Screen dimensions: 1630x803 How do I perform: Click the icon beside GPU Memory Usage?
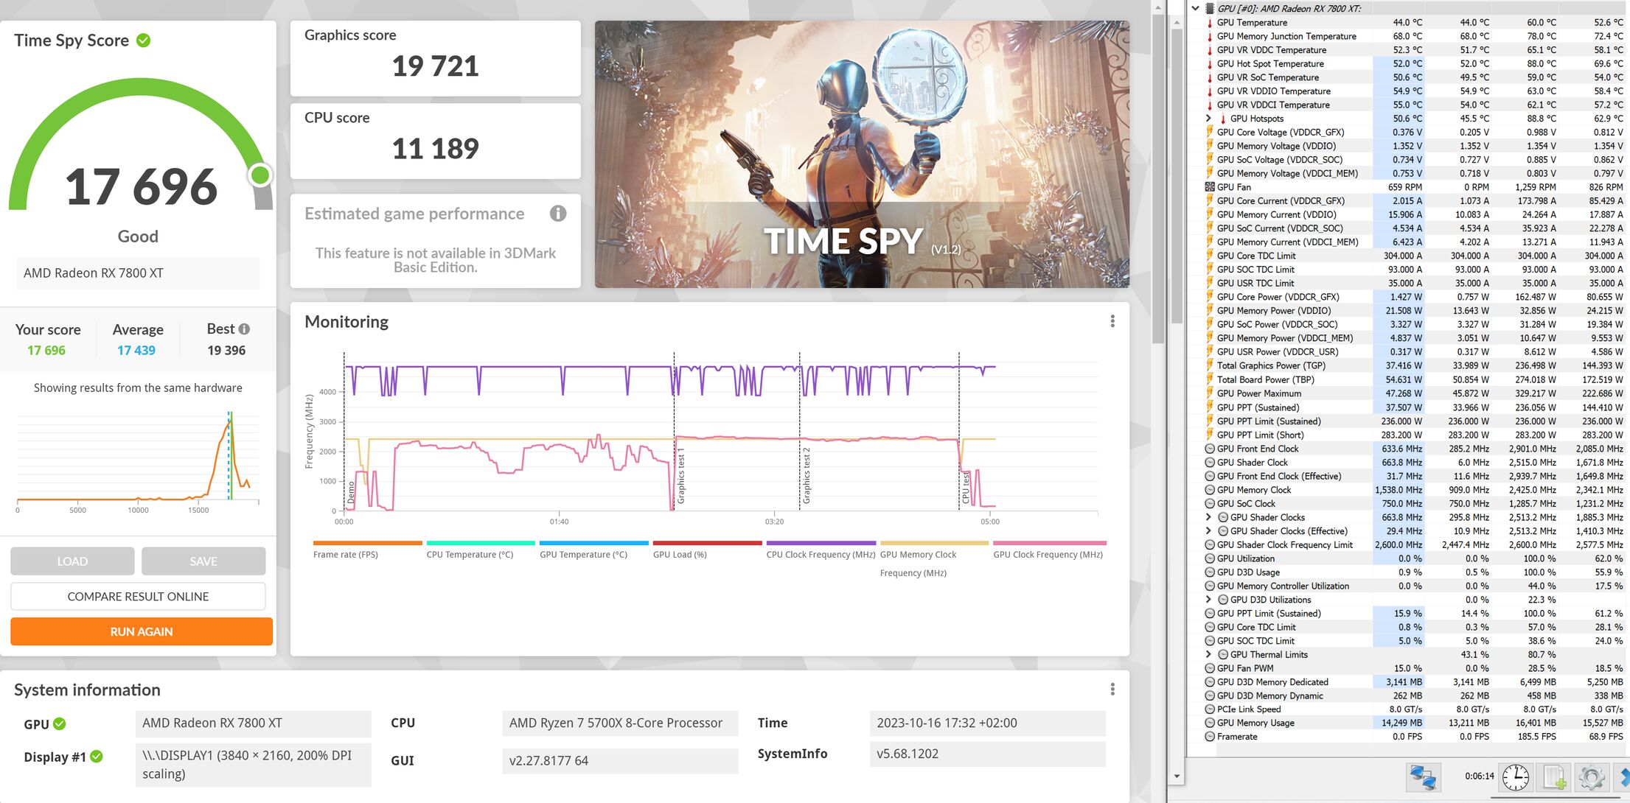1210,723
